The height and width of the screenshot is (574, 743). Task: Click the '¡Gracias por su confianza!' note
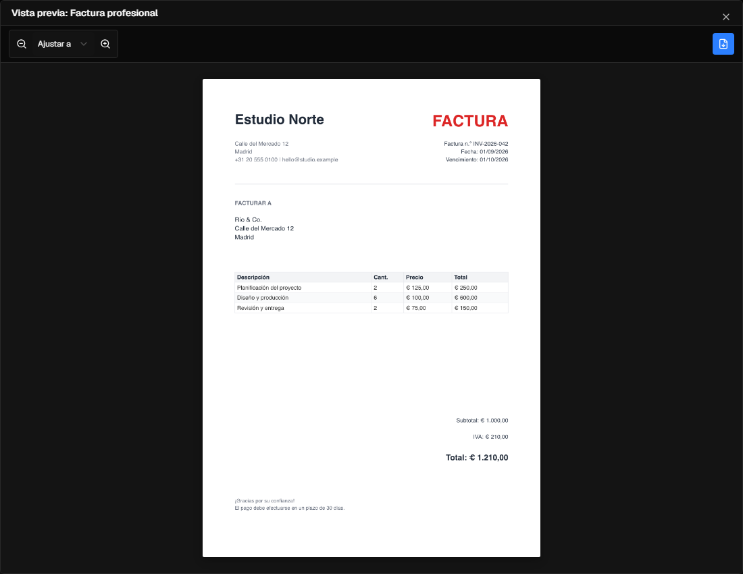pos(264,500)
